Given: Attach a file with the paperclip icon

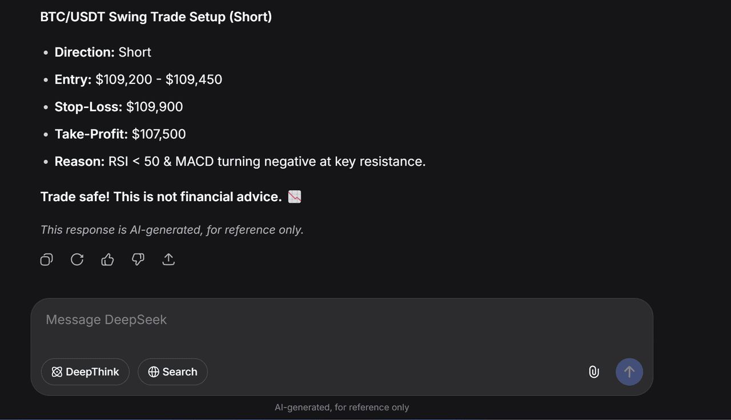Looking at the screenshot, I should click(x=593, y=372).
